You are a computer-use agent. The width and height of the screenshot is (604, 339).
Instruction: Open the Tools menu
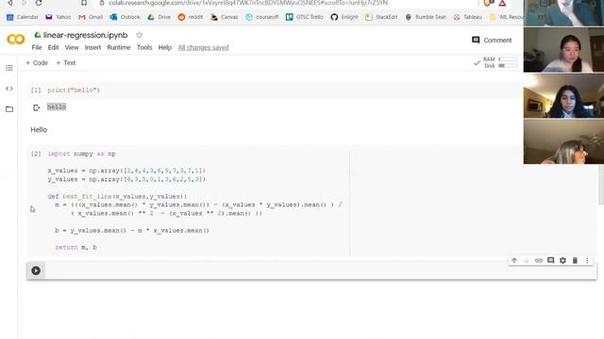click(144, 48)
